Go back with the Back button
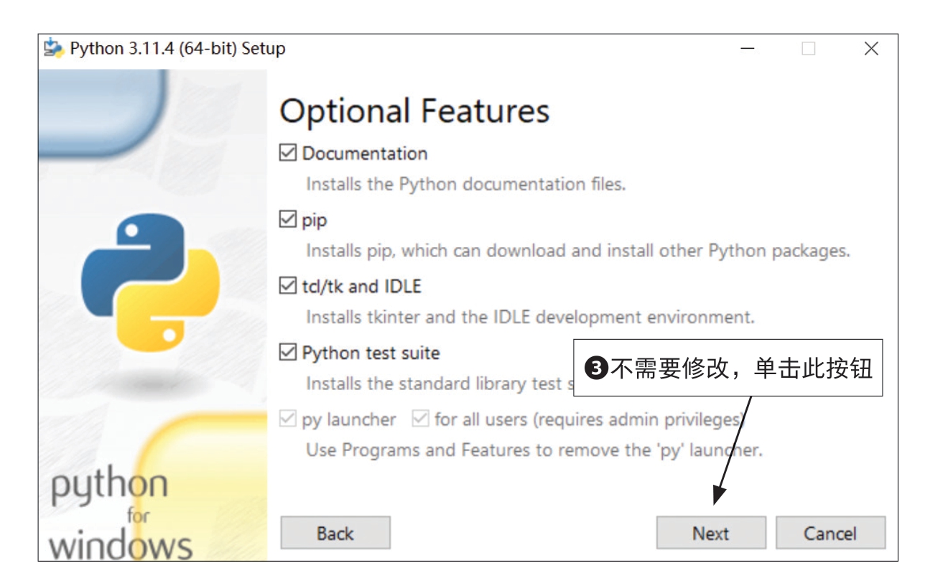948x576 pixels. [x=335, y=534]
